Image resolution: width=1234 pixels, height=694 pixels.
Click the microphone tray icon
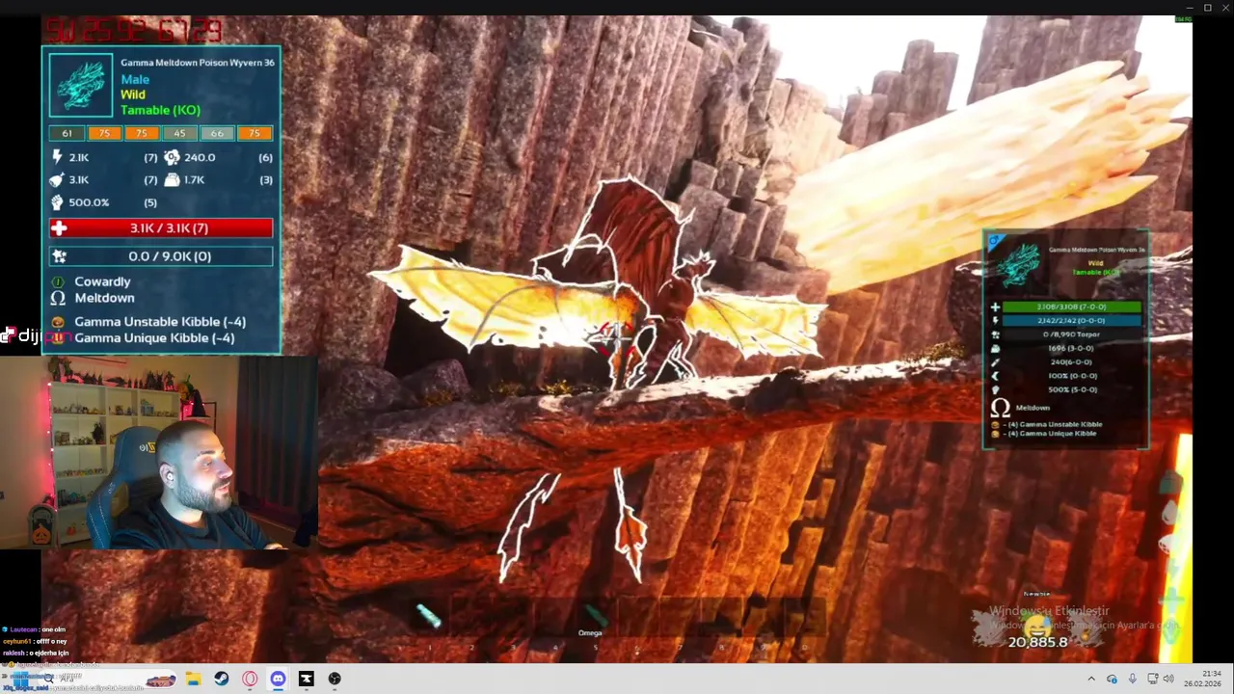point(1132,679)
